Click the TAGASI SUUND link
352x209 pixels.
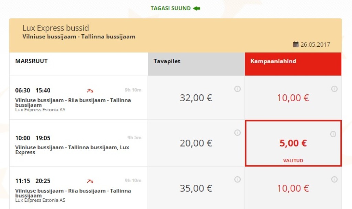coord(170,9)
